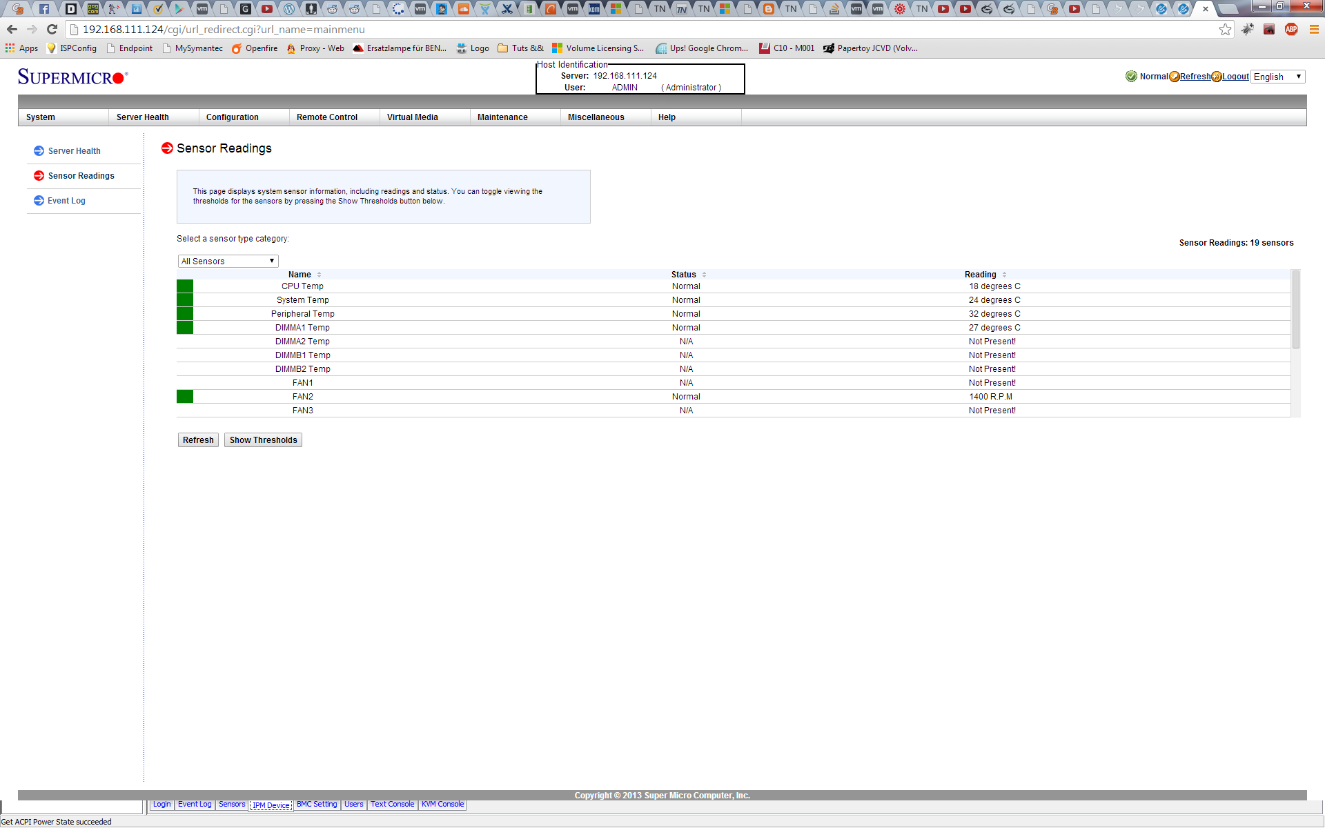The width and height of the screenshot is (1325, 828).
Task: Click the Logout link
Action: pyautogui.click(x=1235, y=77)
